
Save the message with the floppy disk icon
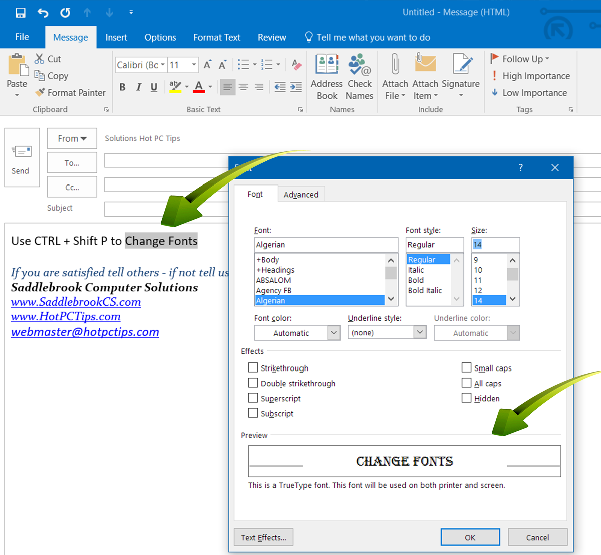coord(20,13)
